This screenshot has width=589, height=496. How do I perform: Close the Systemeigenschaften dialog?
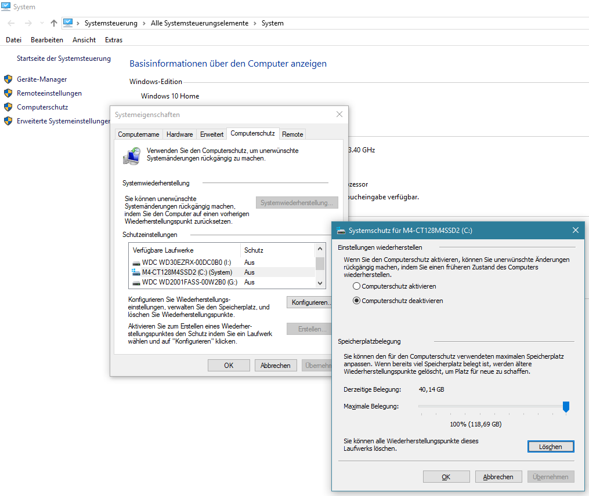[339, 114]
